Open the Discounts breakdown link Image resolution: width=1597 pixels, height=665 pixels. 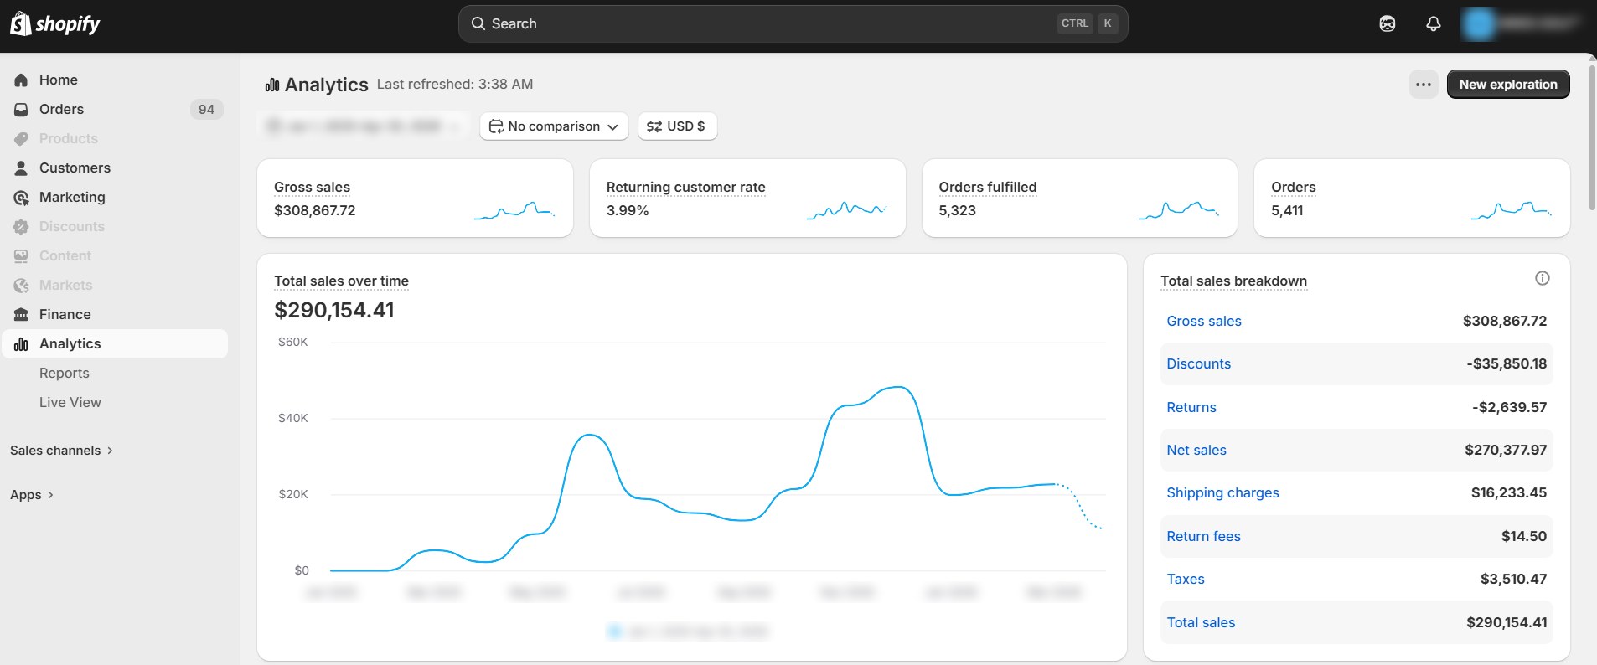point(1199,363)
